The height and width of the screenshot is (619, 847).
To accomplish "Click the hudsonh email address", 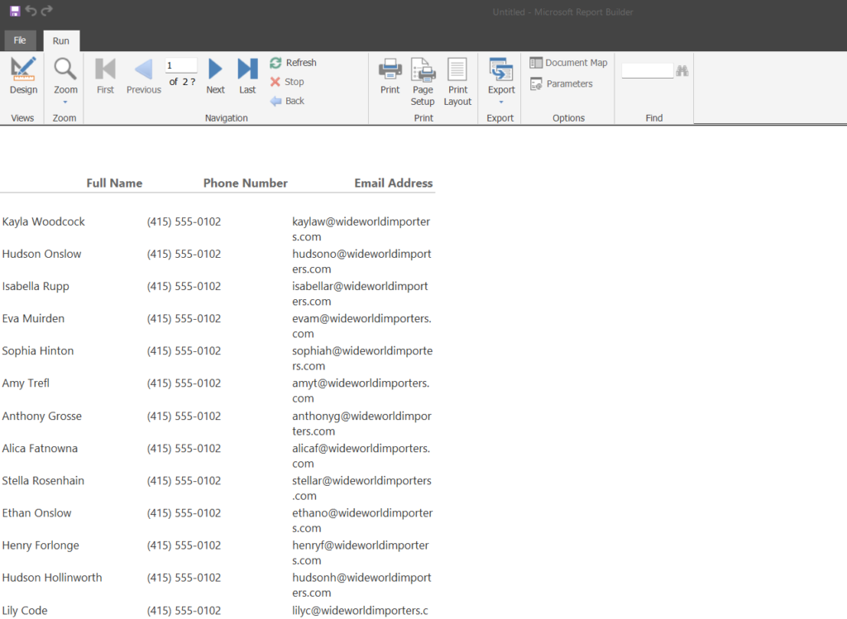I will tap(361, 585).
